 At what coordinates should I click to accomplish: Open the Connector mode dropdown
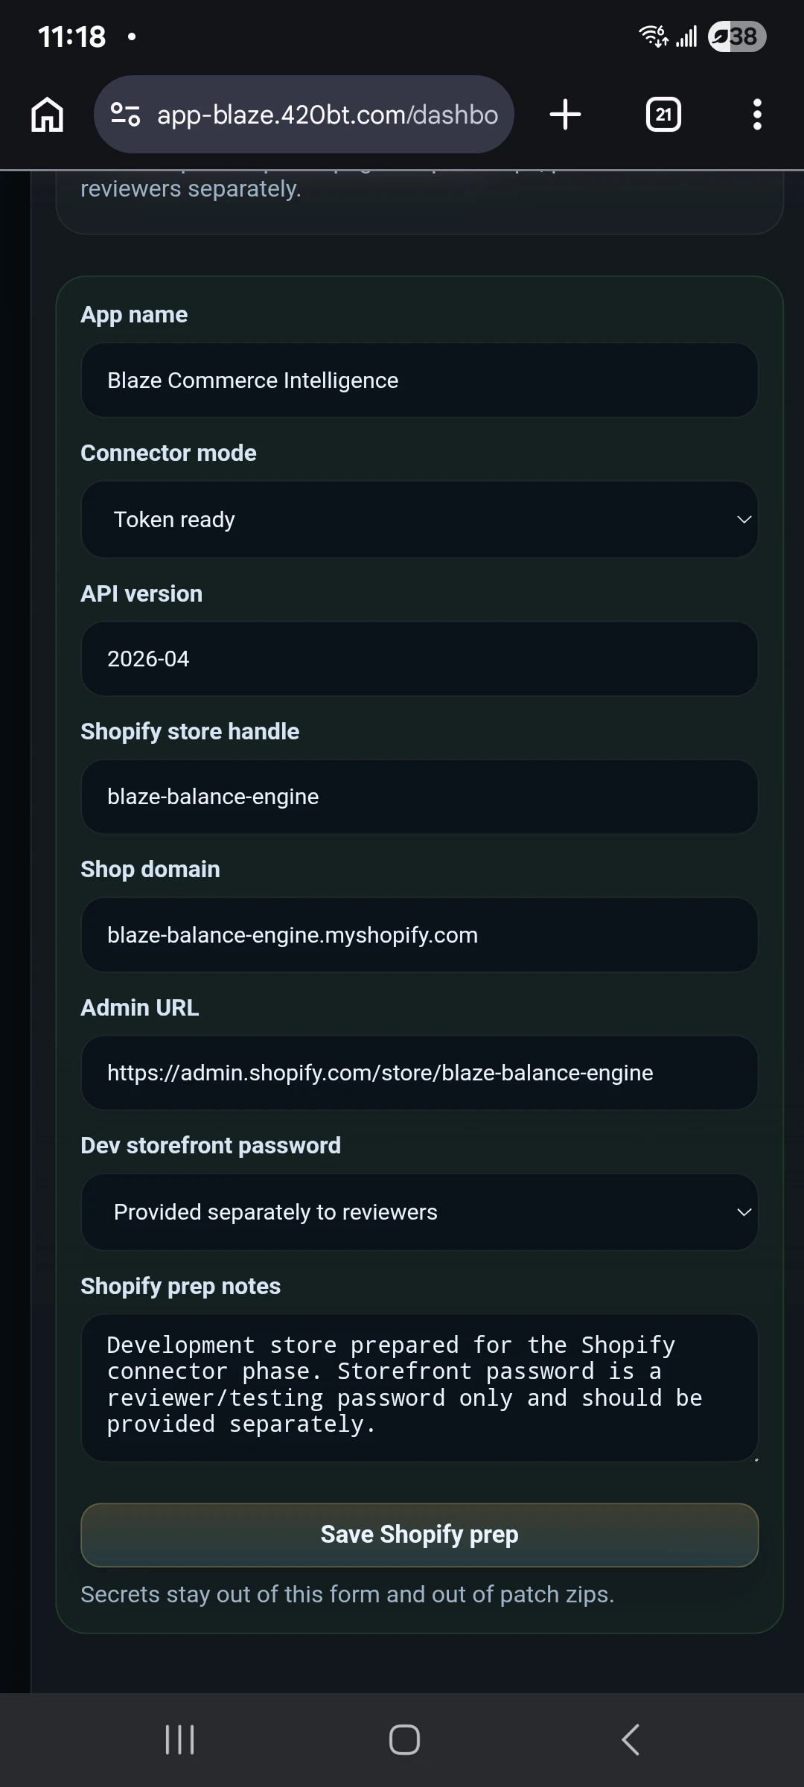coord(419,519)
